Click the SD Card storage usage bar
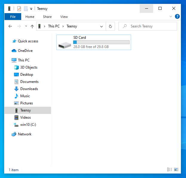Viewport: 186px width, 178px height. tap(101, 42)
